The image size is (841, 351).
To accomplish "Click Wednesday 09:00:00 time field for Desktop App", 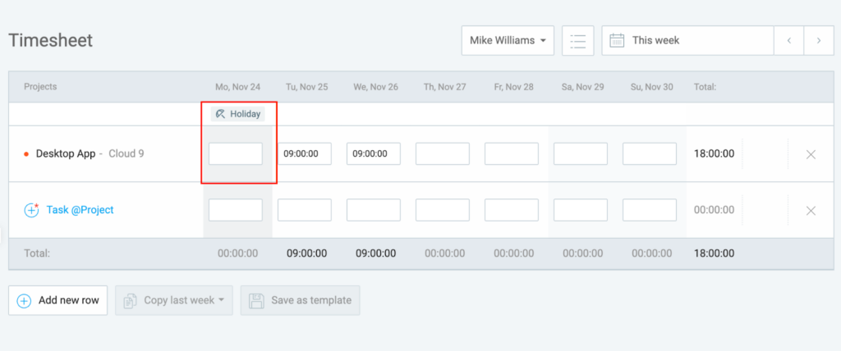I will (x=374, y=154).
